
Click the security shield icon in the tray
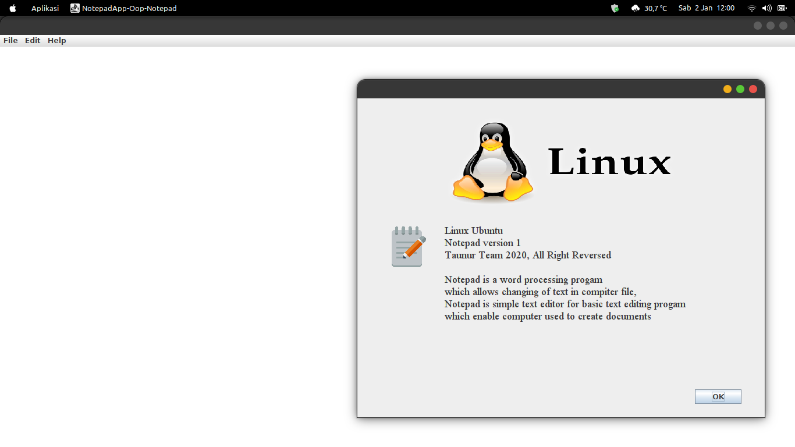pos(615,8)
